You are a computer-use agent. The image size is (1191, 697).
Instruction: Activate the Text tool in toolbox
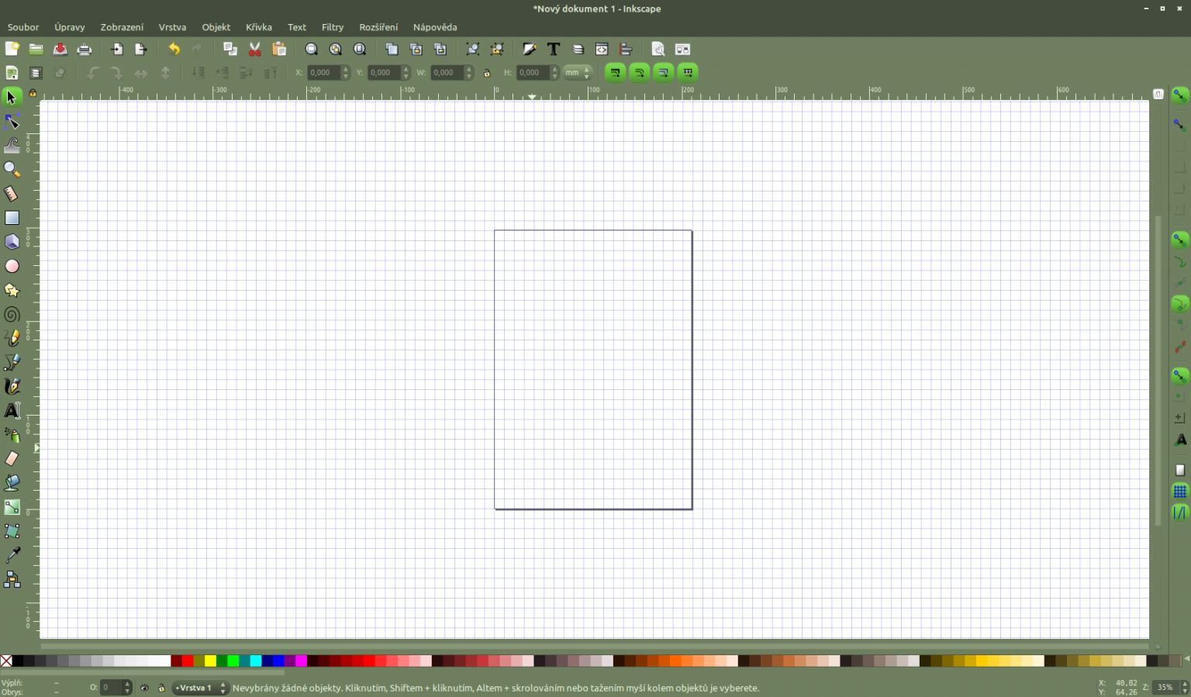click(x=12, y=410)
